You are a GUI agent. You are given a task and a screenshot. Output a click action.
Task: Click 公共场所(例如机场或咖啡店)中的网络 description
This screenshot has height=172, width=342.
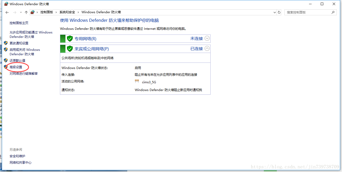pos(88,58)
